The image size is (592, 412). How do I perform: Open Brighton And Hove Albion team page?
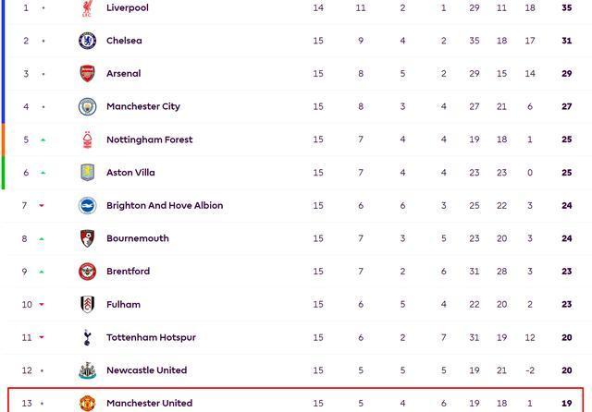pyautogui.click(x=165, y=205)
